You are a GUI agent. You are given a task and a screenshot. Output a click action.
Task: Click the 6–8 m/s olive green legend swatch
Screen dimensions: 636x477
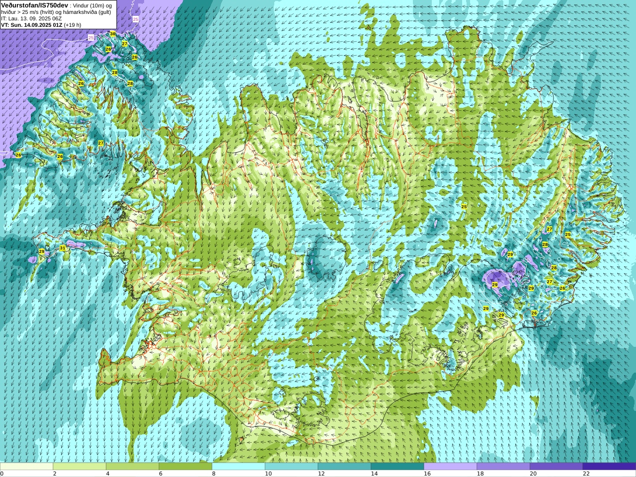point(185,466)
